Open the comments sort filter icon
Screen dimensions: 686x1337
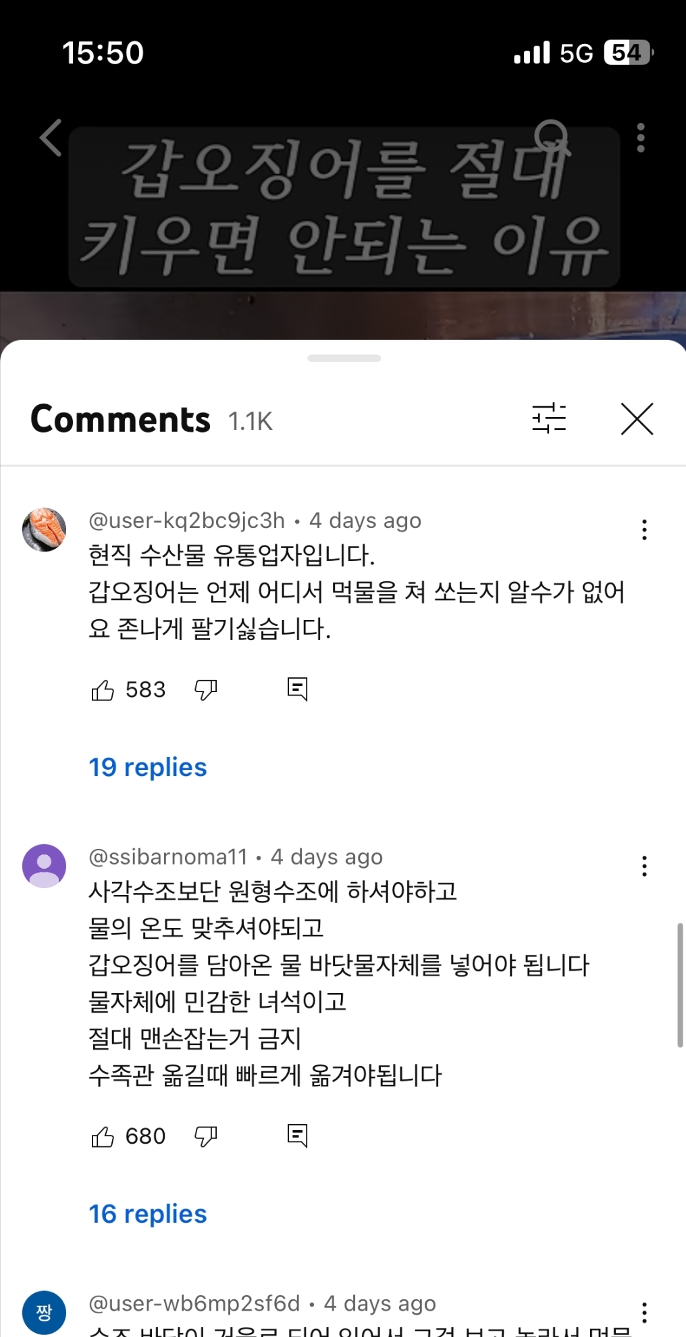click(549, 418)
